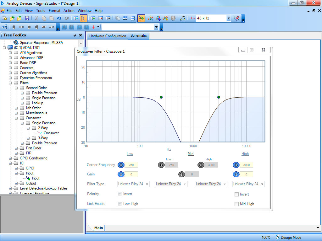
Task: Click the green low crossover point on graph
Action: [161, 97]
